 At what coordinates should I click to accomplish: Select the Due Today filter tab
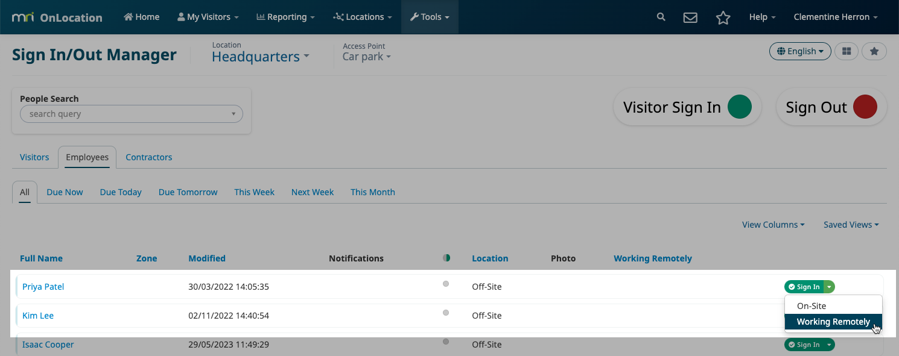click(x=121, y=192)
